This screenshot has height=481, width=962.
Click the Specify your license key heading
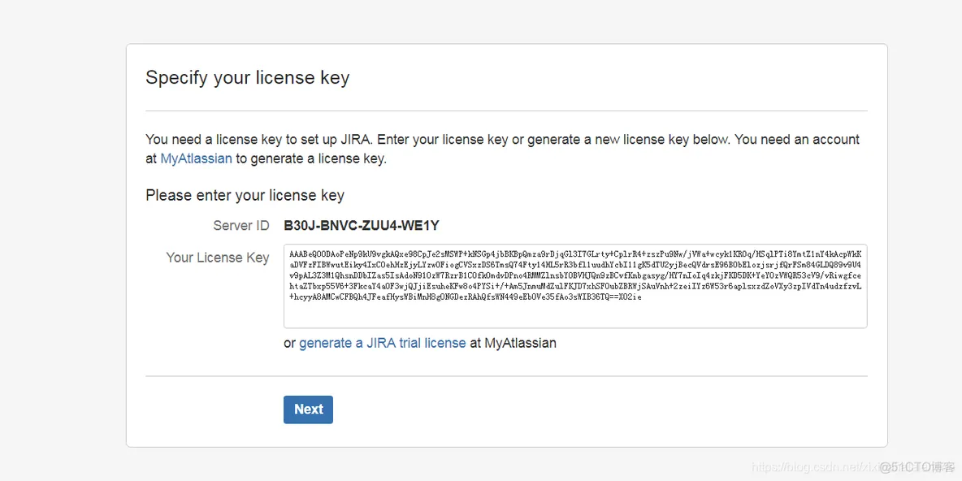pyautogui.click(x=247, y=78)
